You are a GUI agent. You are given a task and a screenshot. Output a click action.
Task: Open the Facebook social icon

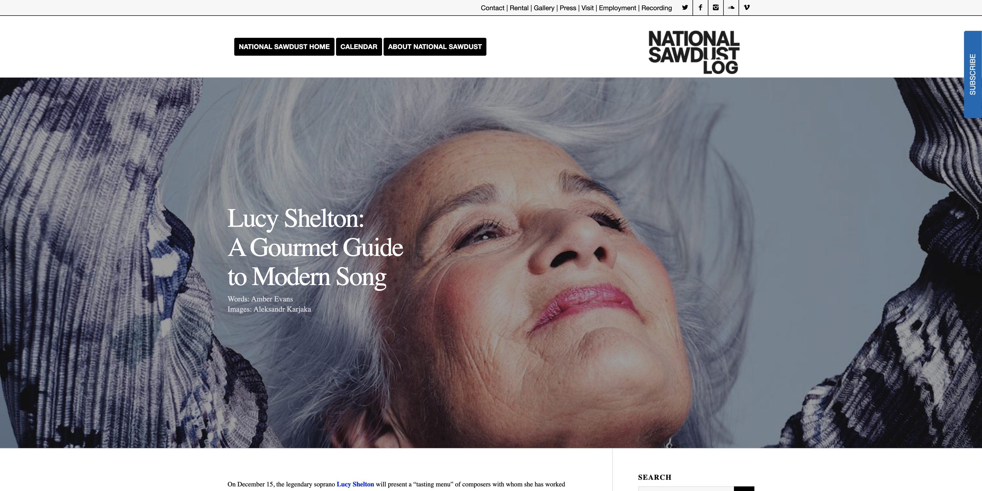[x=700, y=8]
